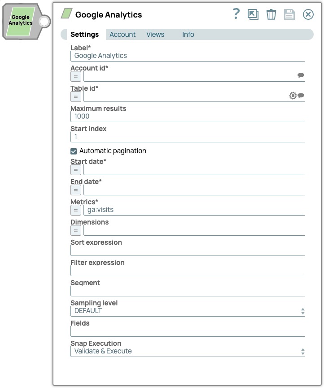Delete the Google Analytics snap via trash icon

pos(271,14)
